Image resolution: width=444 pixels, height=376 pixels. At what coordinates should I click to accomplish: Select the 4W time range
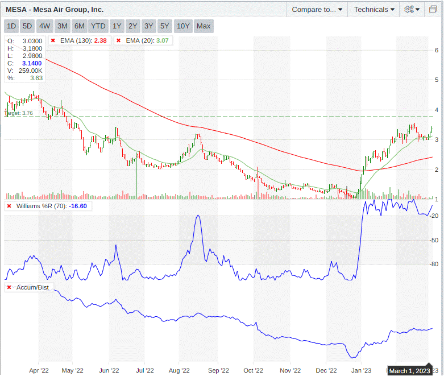(45, 26)
